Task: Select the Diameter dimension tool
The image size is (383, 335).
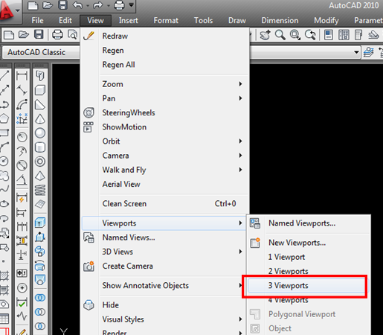Action: pyautogui.click(x=22, y=165)
